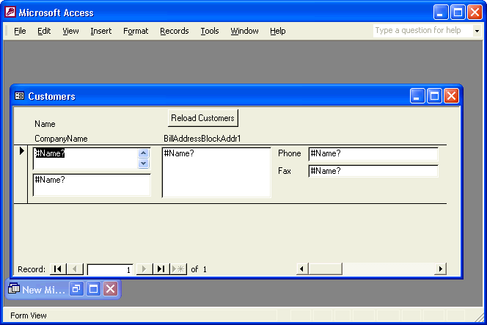Click the Reload Customers button
This screenshot has height=325, width=487.
pos(203,118)
